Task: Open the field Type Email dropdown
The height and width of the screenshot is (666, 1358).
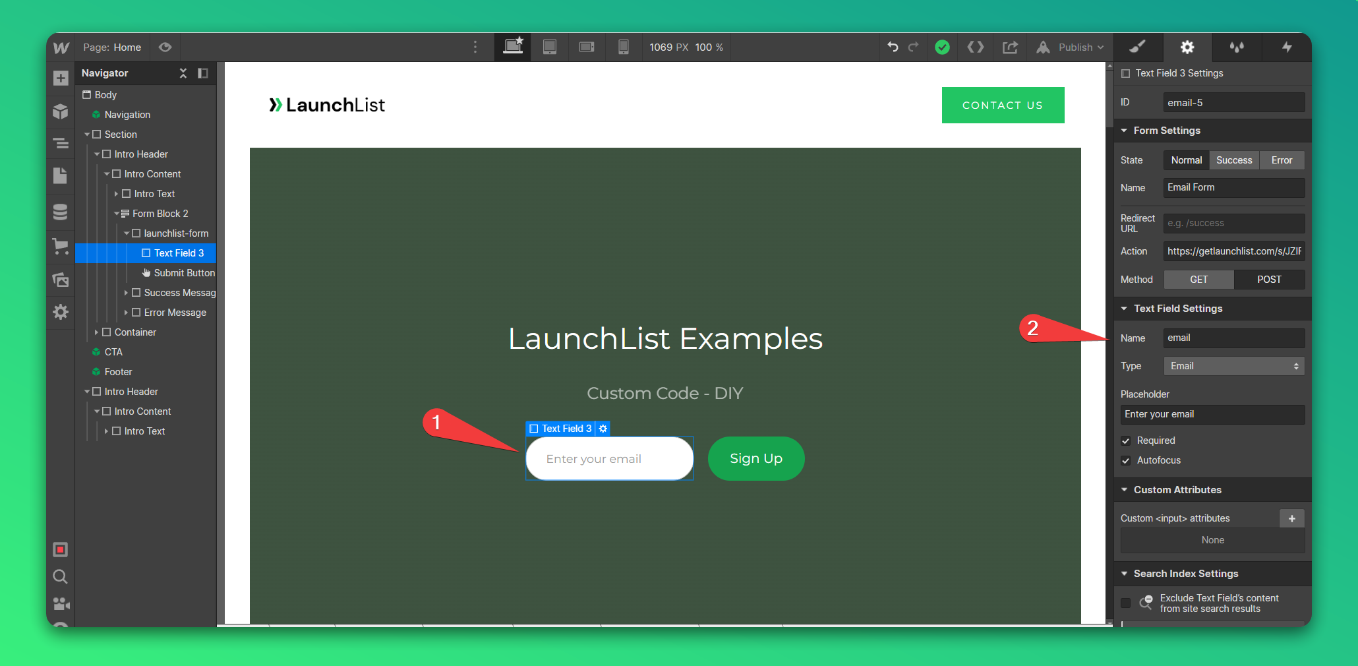Action: [1234, 366]
